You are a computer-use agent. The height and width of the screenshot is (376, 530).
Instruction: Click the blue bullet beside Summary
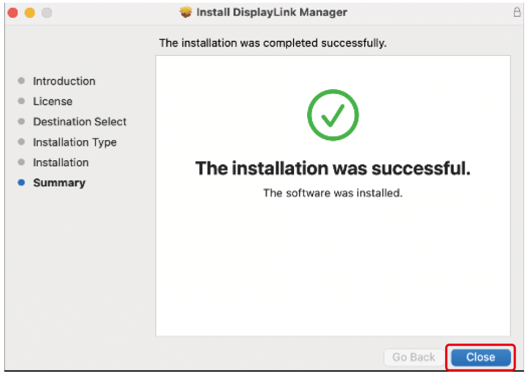[21, 183]
